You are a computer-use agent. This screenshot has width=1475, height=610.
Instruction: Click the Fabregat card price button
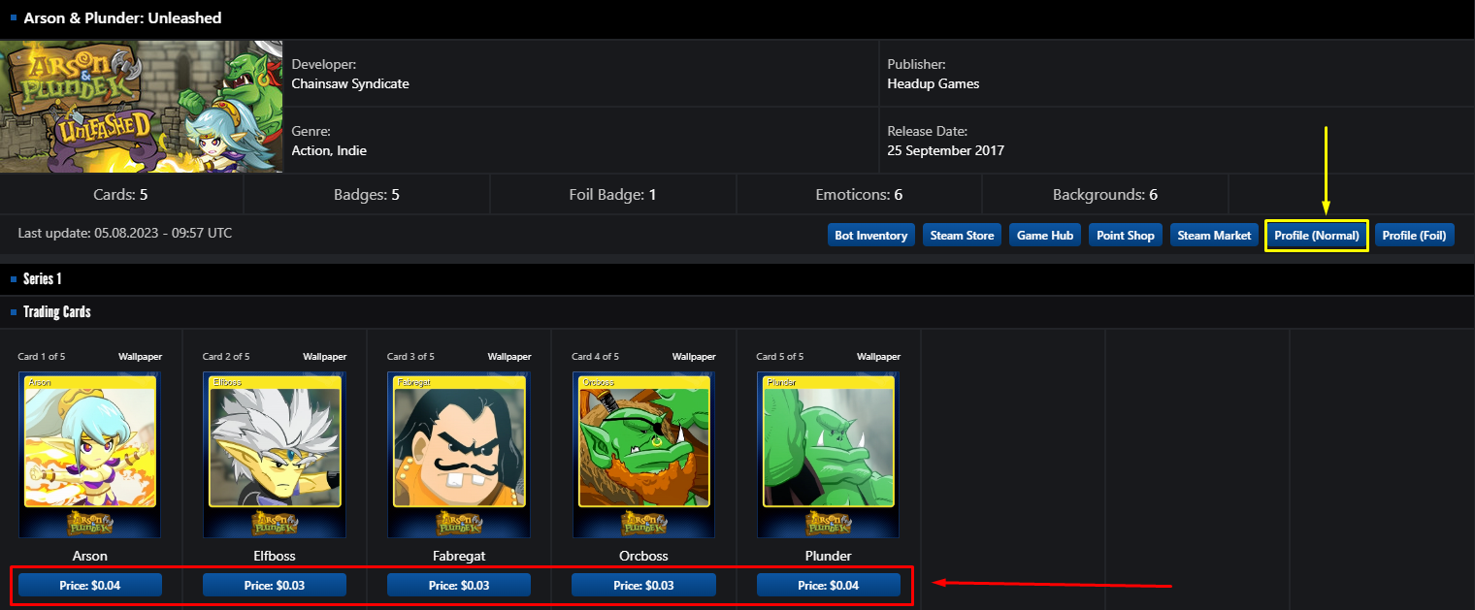(459, 585)
